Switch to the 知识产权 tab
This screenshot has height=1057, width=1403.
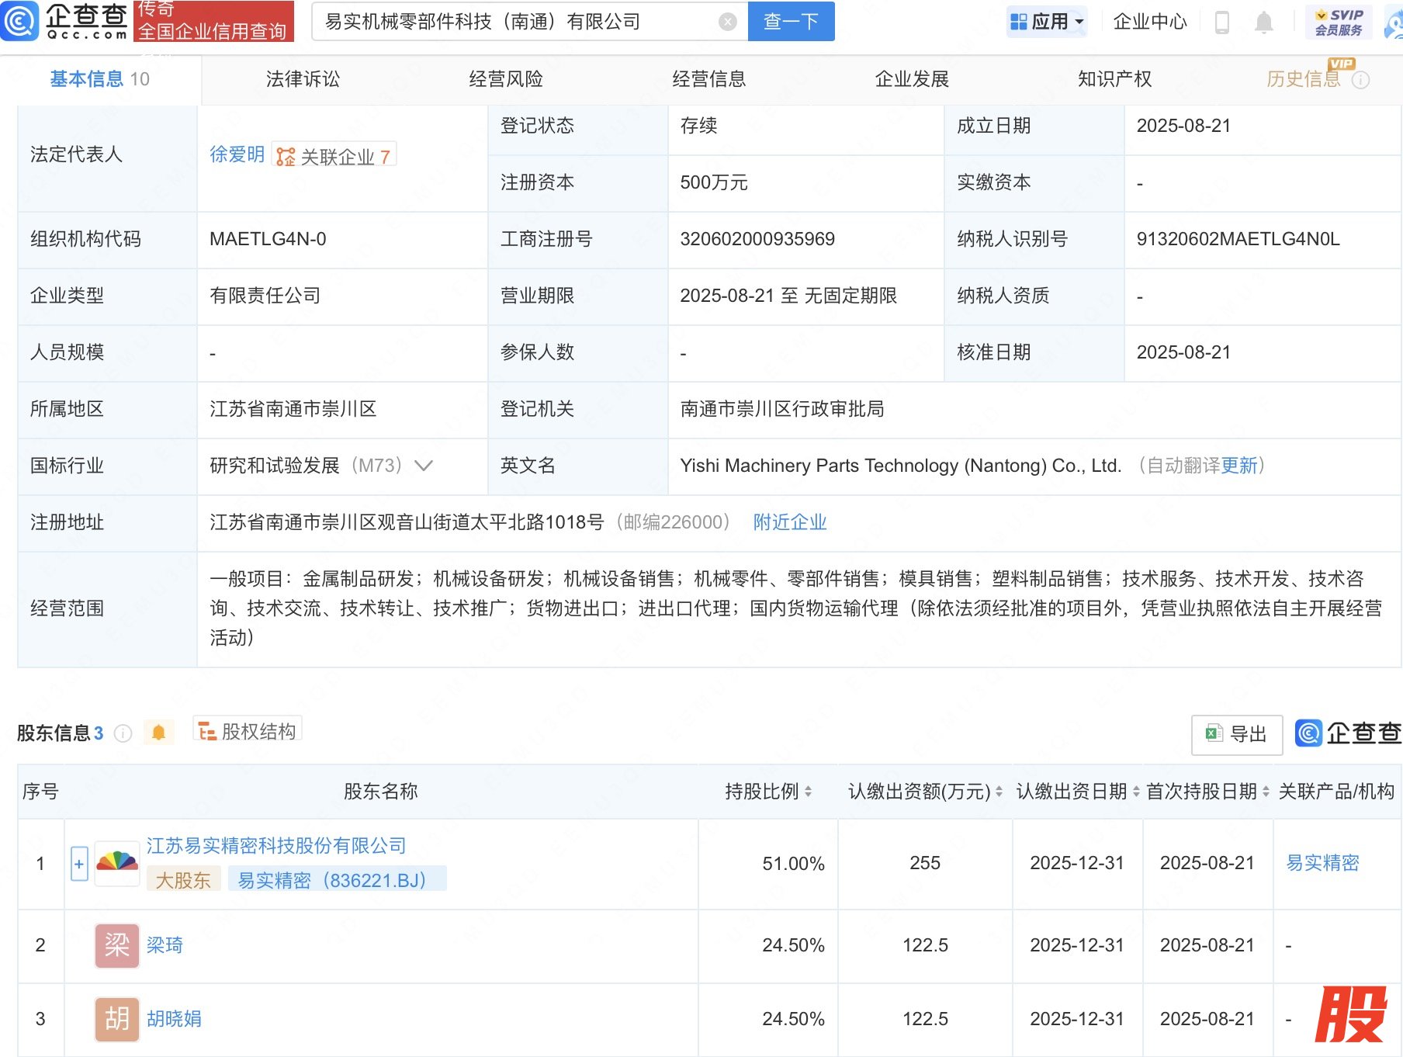click(1114, 79)
